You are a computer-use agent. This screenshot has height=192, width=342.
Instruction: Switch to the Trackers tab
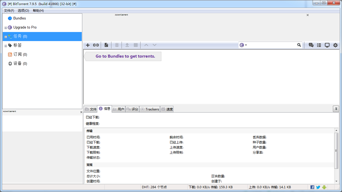[150, 109]
